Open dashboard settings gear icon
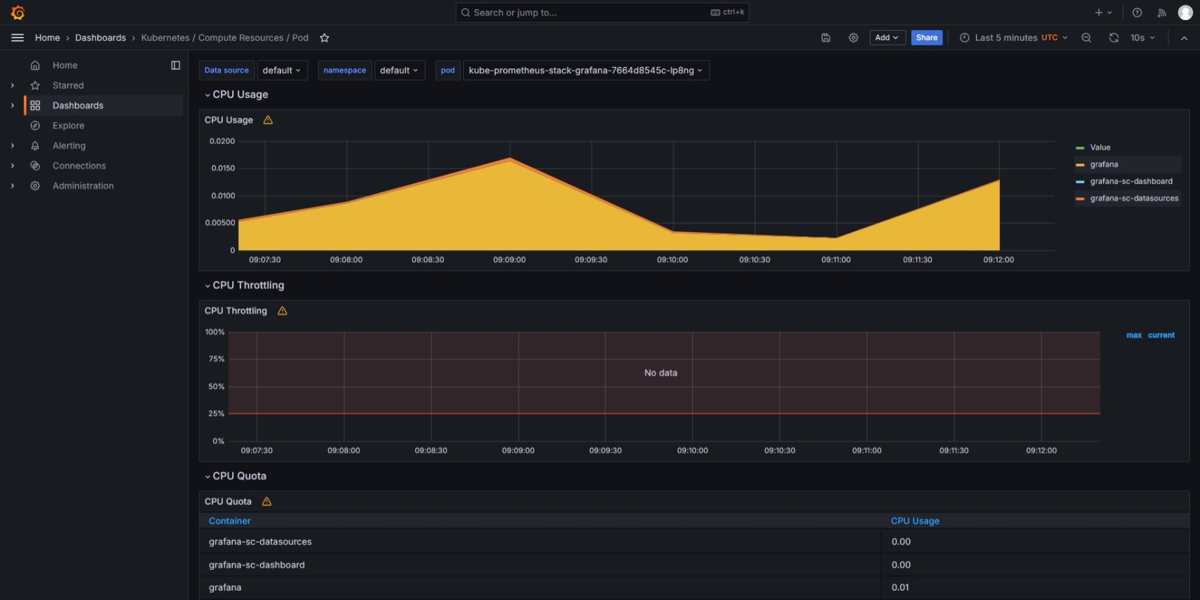 [x=853, y=38]
